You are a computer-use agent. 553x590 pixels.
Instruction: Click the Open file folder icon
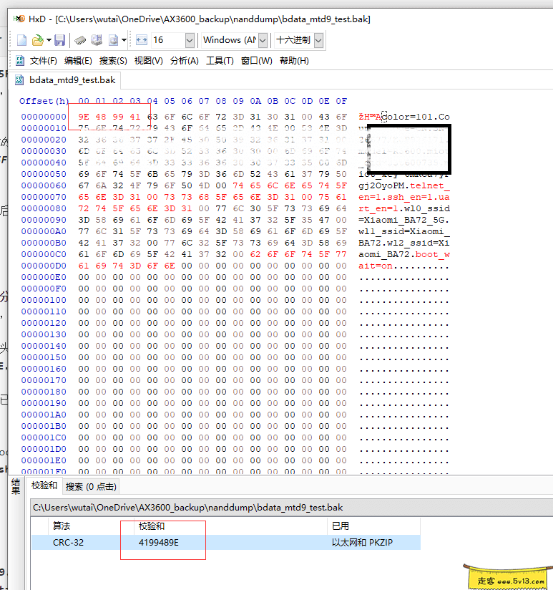(x=38, y=40)
